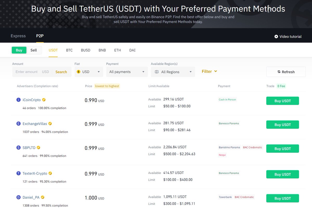Image resolution: width=312 pixels, height=209 pixels.
Task: Click ExchangeVillas avatar circle icon
Action: 18,124
